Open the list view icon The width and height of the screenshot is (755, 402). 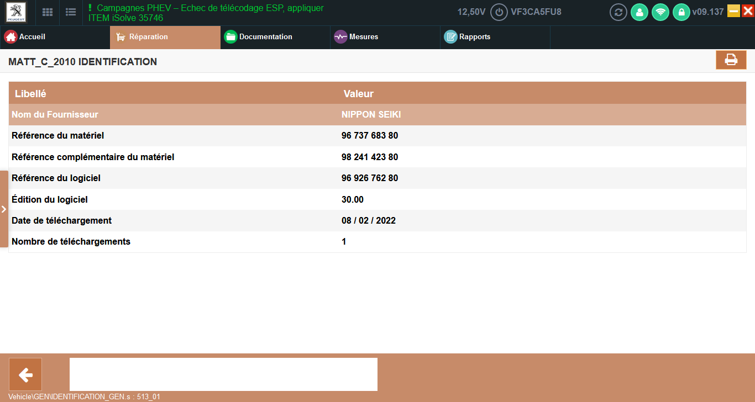click(x=71, y=12)
